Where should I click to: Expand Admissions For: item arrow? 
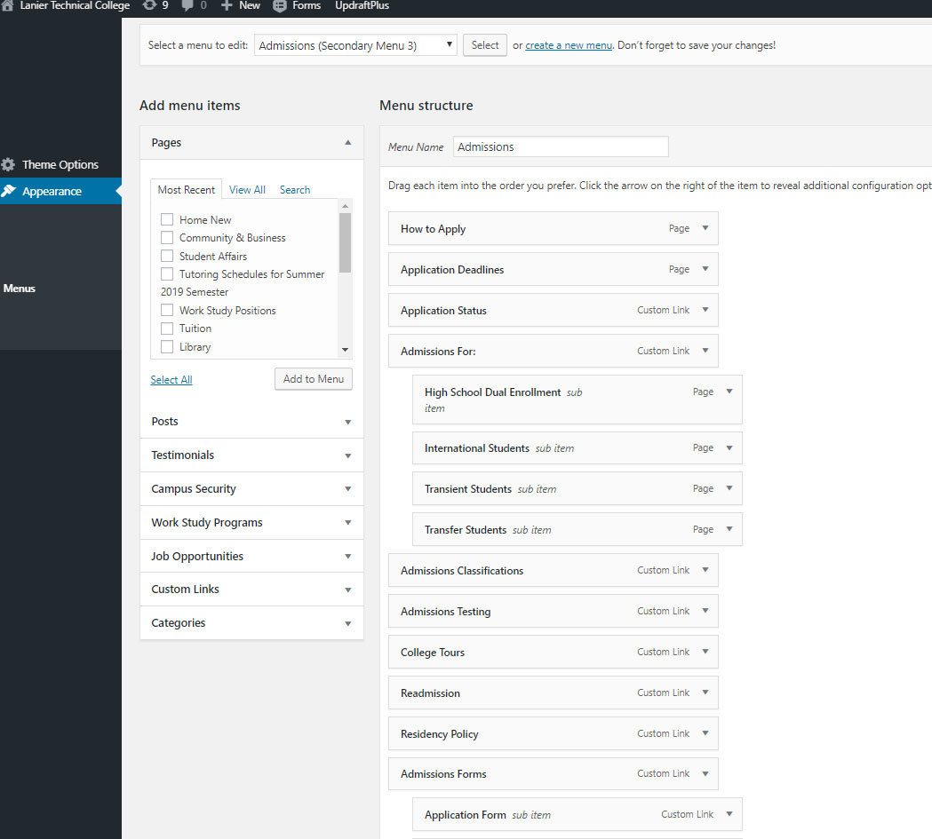click(705, 351)
